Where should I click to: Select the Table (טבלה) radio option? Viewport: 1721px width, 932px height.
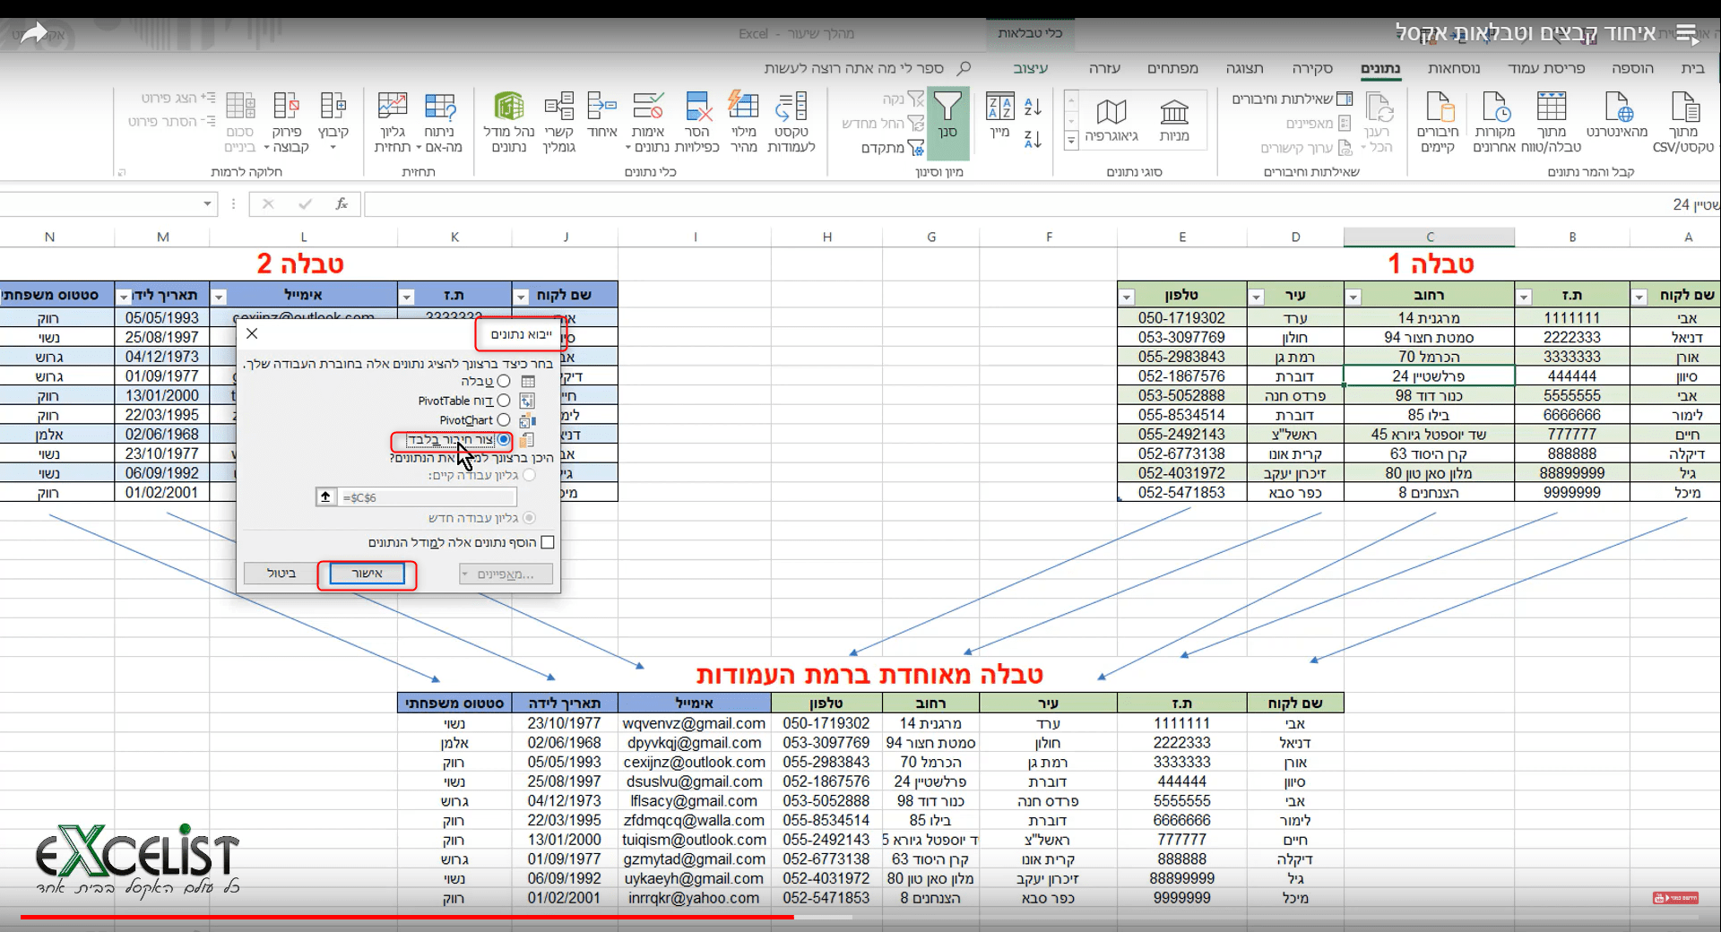(x=504, y=381)
